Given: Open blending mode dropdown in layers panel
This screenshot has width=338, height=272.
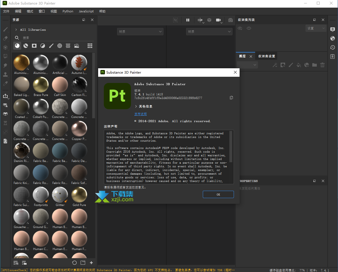Looking at the screenshot, I should [x=247, y=65].
